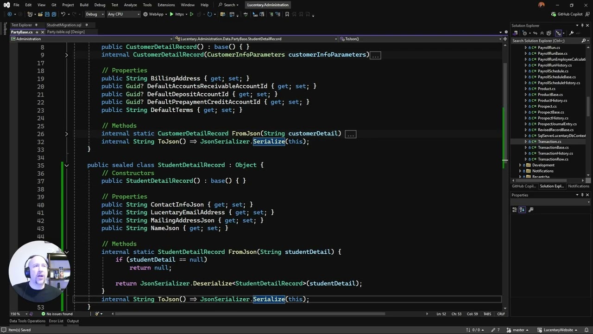Click the Alphabetical sort icon in Properties
The height and width of the screenshot is (334, 593).
[x=522, y=210]
